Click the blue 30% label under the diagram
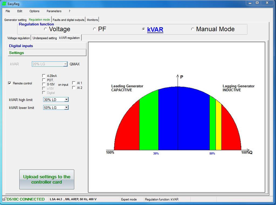Viewport: 276px width, 205px height. [x=156, y=153]
